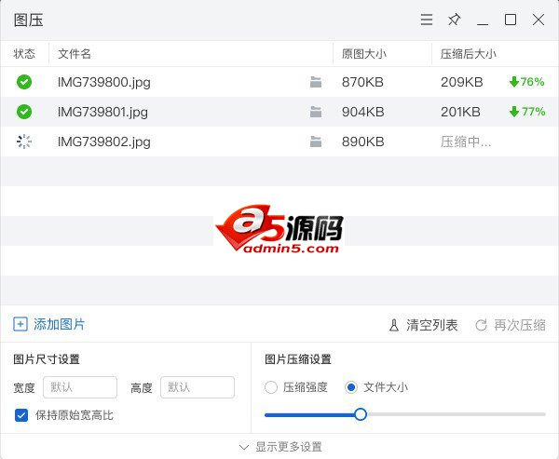559x459 pixels.
Task: Click the 压缩中... status text
Action: pyautogui.click(x=466, y=142)
